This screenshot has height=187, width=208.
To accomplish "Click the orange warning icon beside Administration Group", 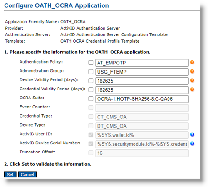I will pos(192,71).
